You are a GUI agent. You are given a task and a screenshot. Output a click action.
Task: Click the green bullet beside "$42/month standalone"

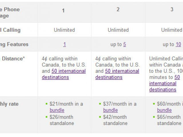coord(100,117)
